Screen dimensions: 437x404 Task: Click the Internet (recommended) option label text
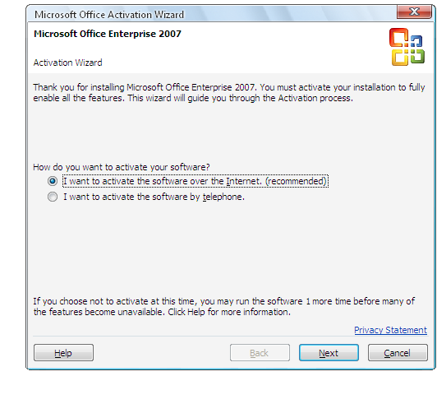click(195, 181)
